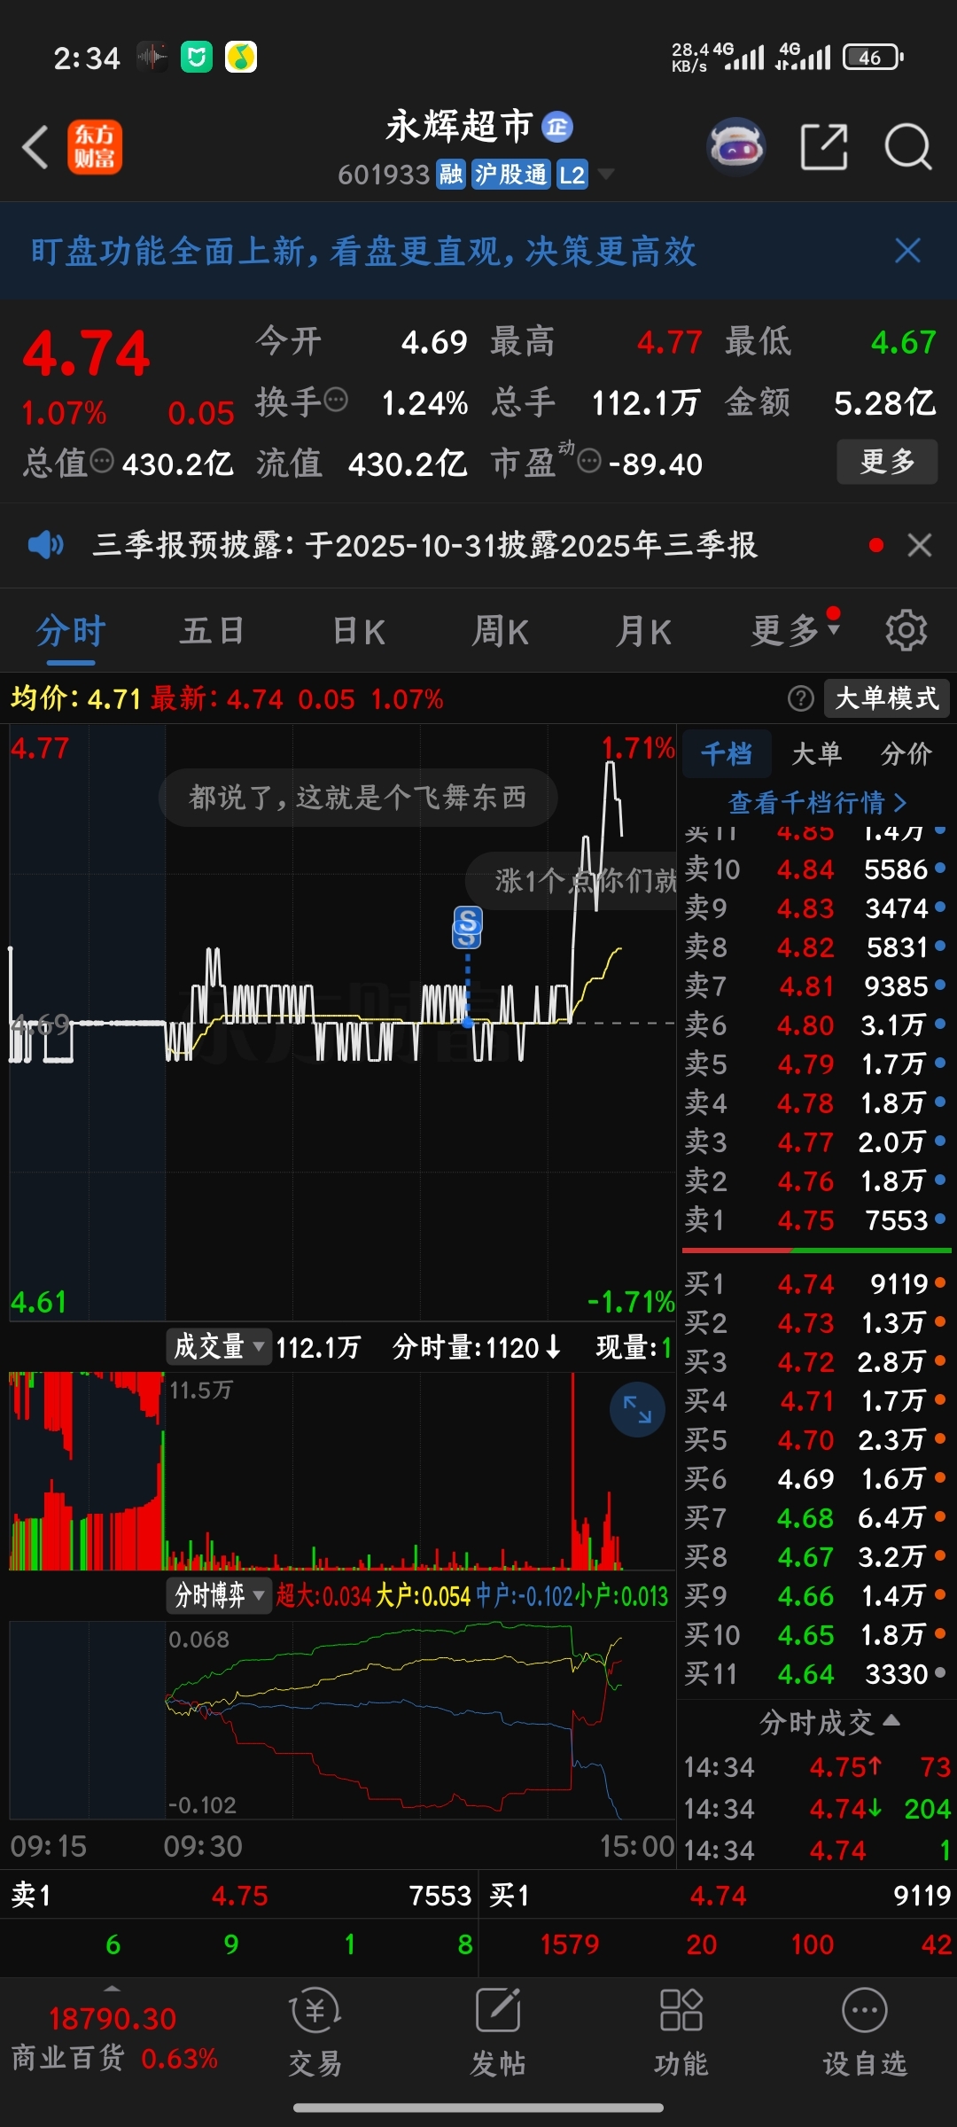Open chart settings gear icon

coord(906,630)
